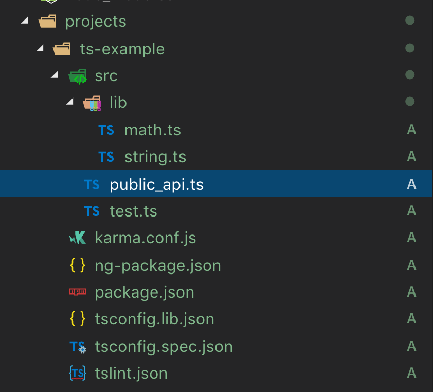This screenshot has width=433, height=392.
Task: Click the Added badge on ng-package.json row
Action: point(411,265)
